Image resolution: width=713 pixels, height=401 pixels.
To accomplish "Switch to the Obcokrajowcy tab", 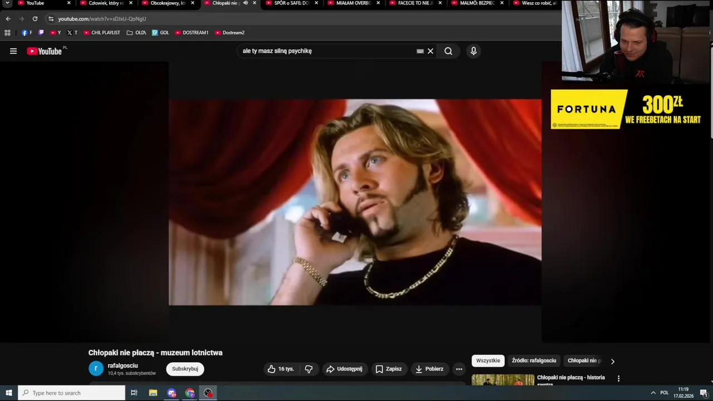I will (x=168, y=3).
